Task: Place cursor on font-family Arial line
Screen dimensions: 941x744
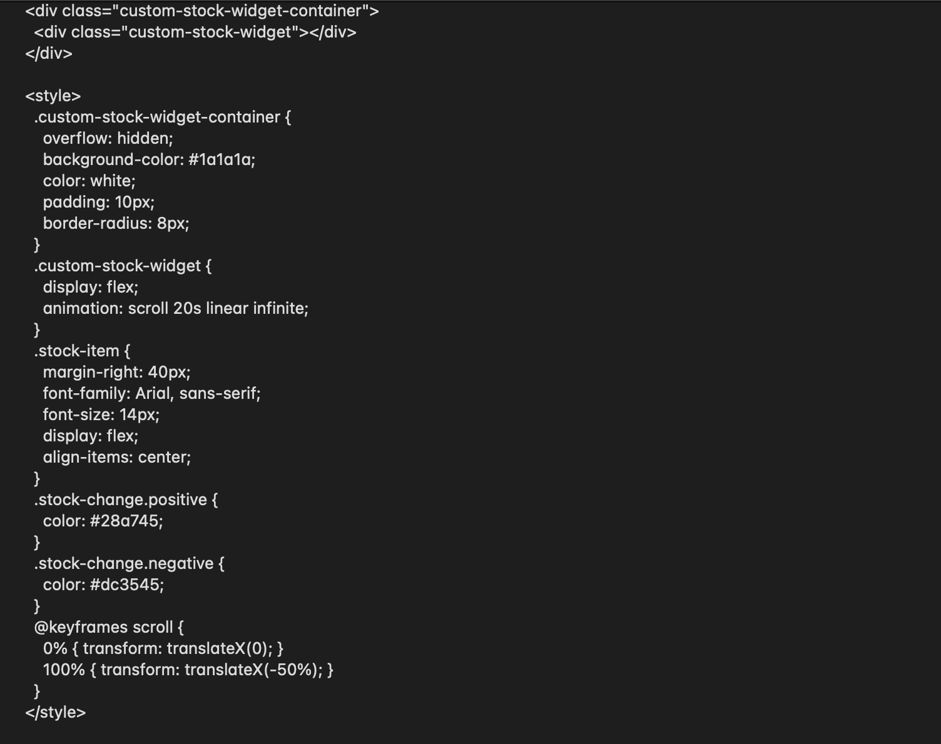Action: [x=152, y=393]
